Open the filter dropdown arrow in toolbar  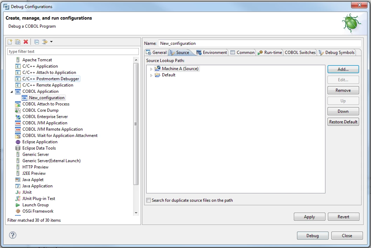(51, 42)
